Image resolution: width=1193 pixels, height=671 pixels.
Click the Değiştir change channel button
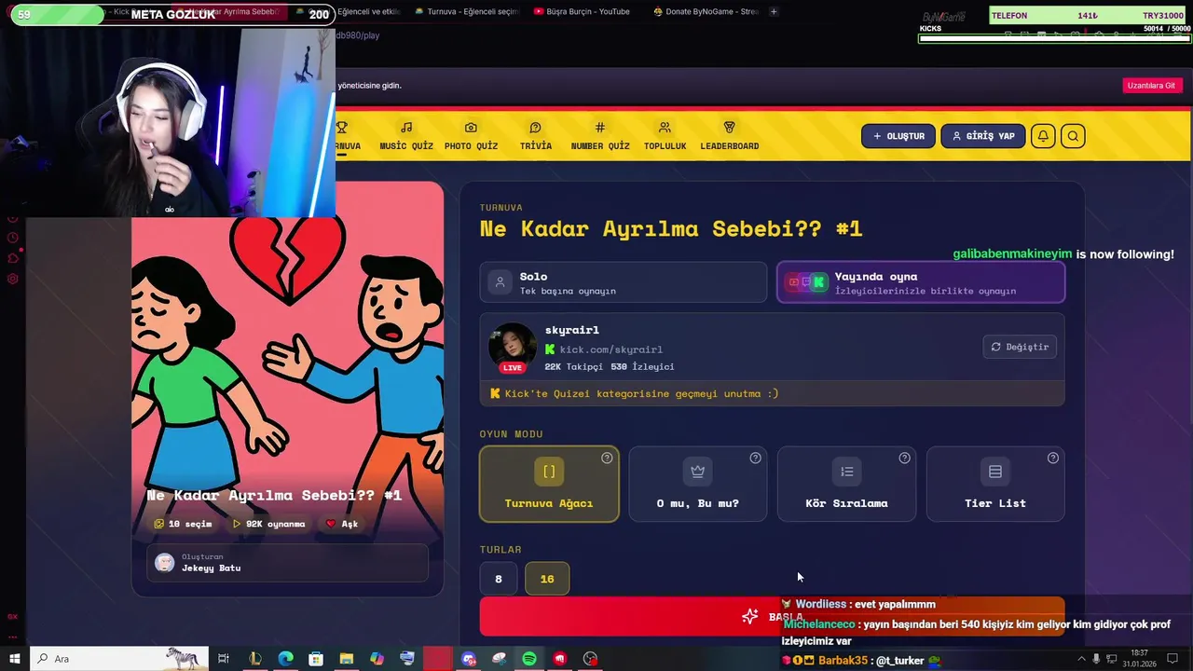click(1020, 347)
